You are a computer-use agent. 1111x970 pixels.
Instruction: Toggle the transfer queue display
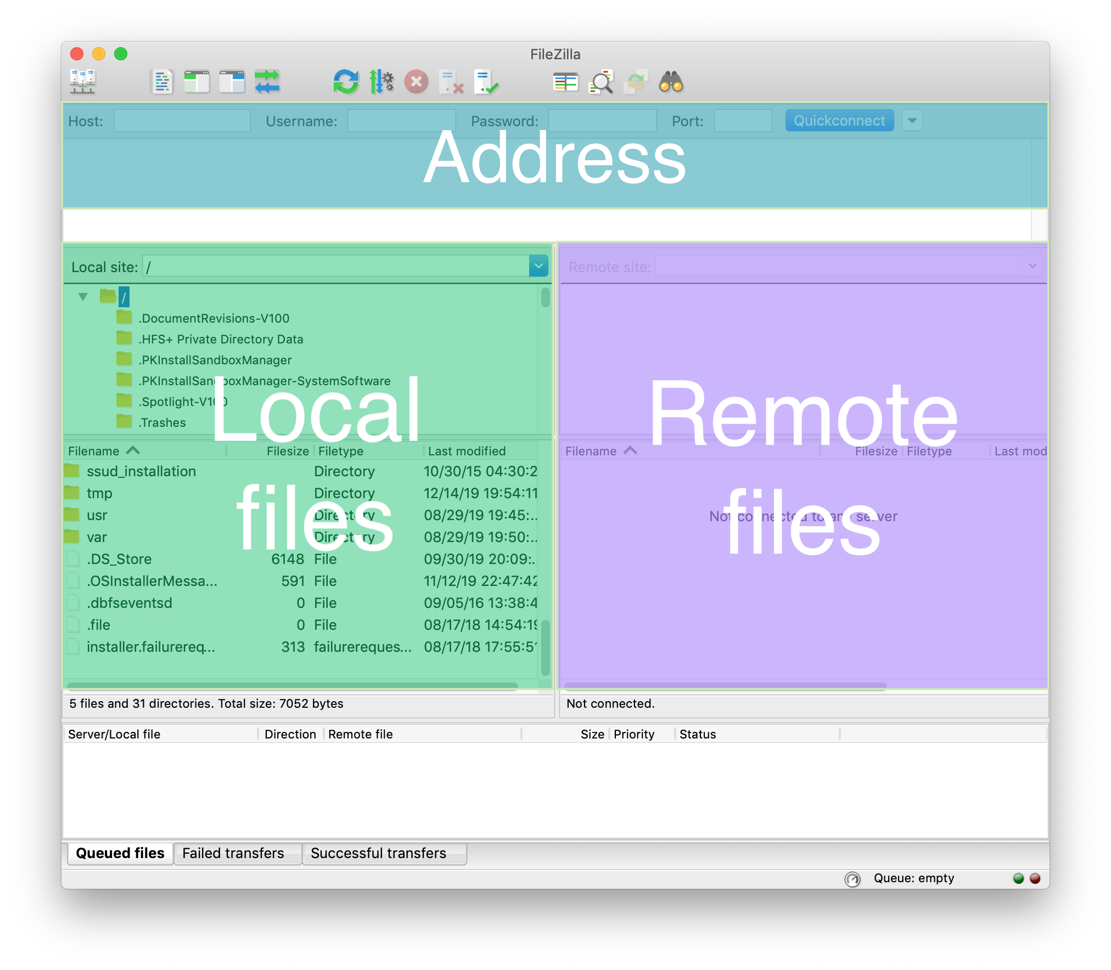pos(267,82)
